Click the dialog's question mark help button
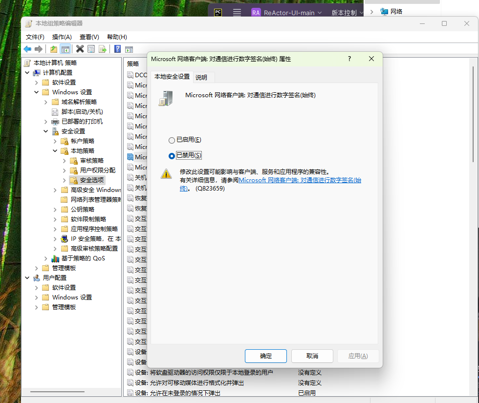 point(349,59)
